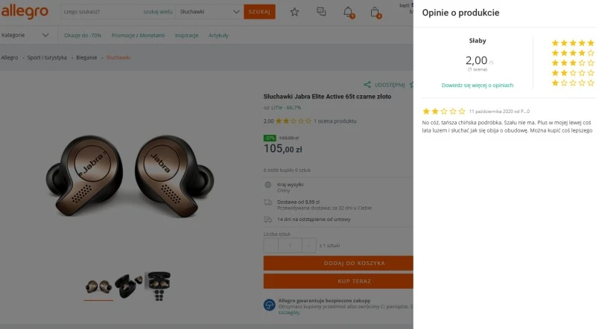Open the Inspiracje menu item
596x329 pixels.
186,35
